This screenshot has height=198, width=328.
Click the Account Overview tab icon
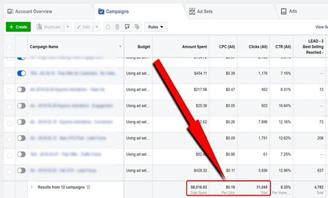pos(10,11)
